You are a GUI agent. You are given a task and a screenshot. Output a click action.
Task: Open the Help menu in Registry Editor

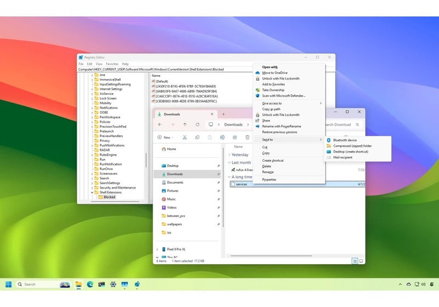125,64
